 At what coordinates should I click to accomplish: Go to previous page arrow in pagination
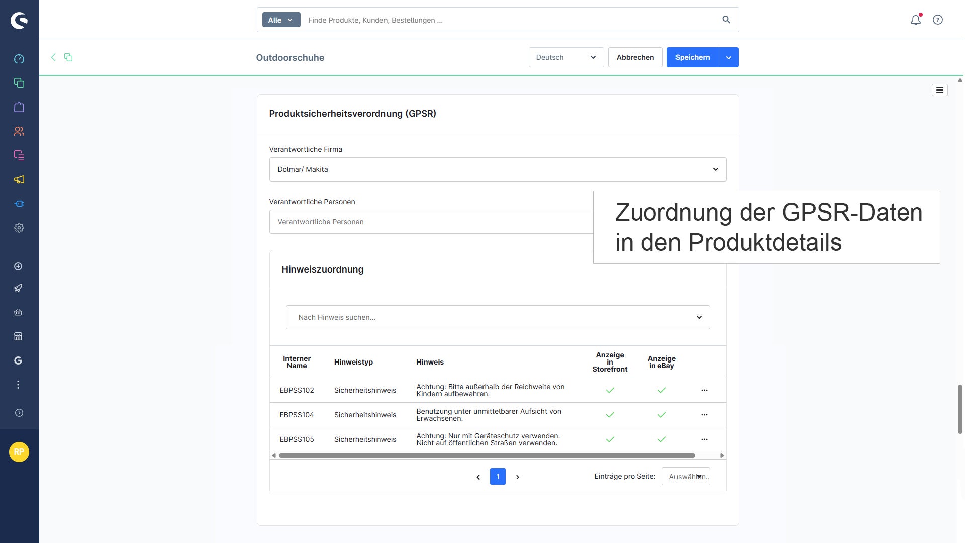tap(478, 477)
